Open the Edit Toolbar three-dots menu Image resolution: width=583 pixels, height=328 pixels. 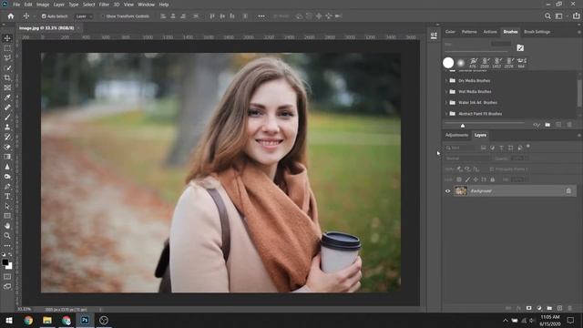click(x=7, y=245)
